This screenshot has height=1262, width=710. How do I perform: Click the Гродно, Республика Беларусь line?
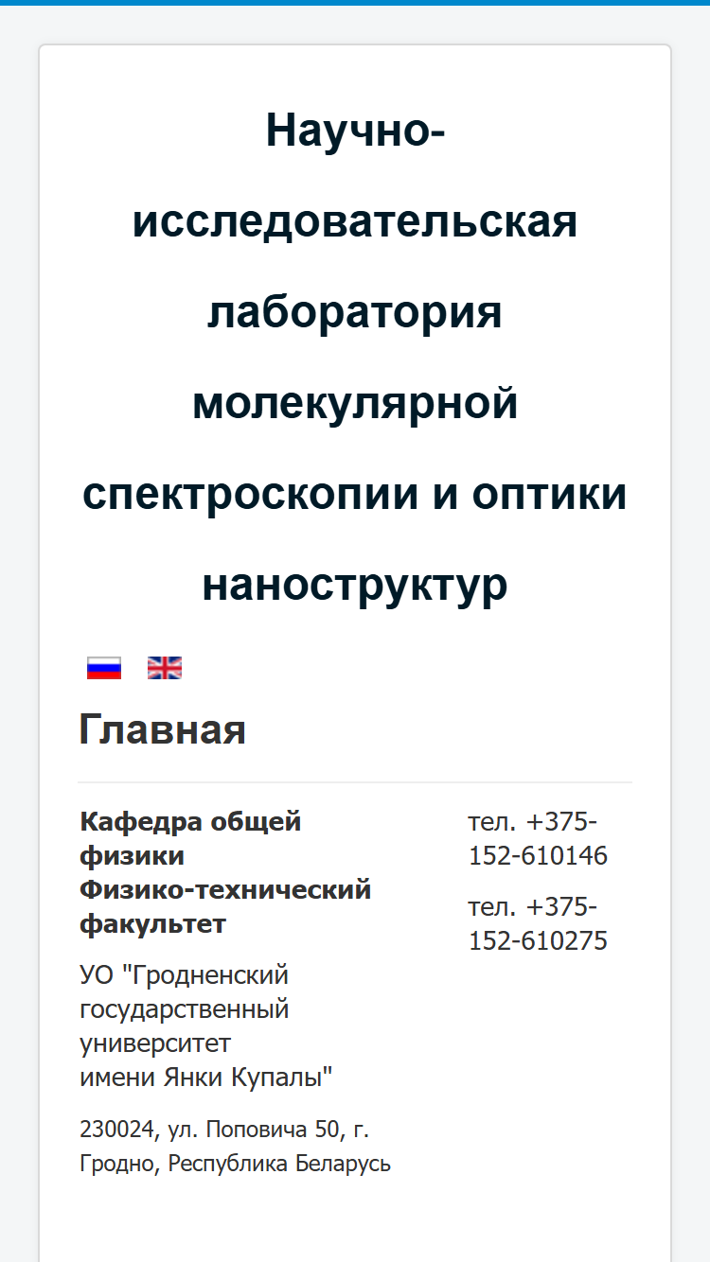click(235, 1164)
